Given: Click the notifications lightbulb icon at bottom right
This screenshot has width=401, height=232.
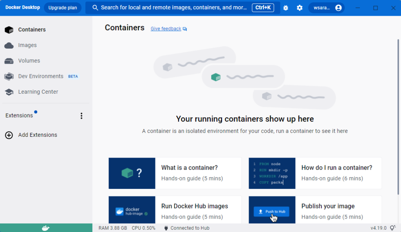Looking at the screenshot, I should pyautogui.click(x=392, y=228).
